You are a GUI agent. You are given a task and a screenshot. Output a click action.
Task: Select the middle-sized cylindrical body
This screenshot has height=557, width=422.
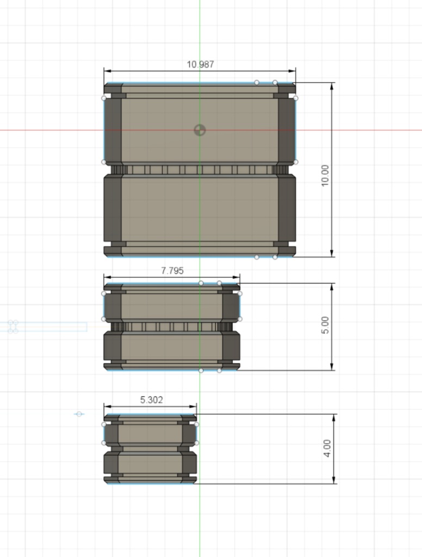(172, 327)
